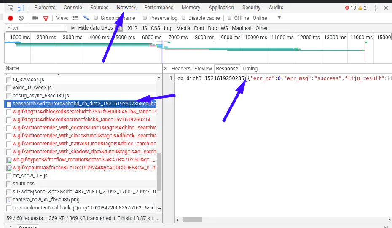Toggle the device toolbar icon

[x=20, y=8]
